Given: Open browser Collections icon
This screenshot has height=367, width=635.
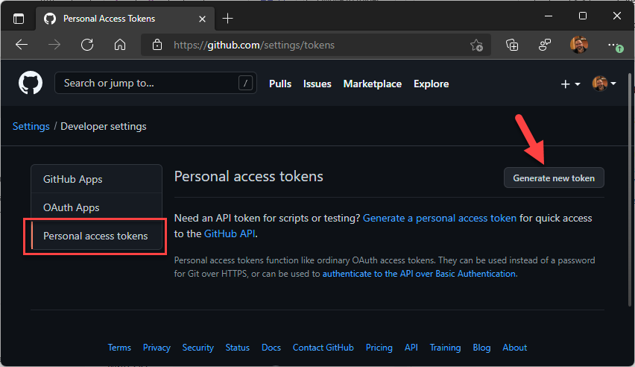Looking at the screenshot, I should (512, 45).
